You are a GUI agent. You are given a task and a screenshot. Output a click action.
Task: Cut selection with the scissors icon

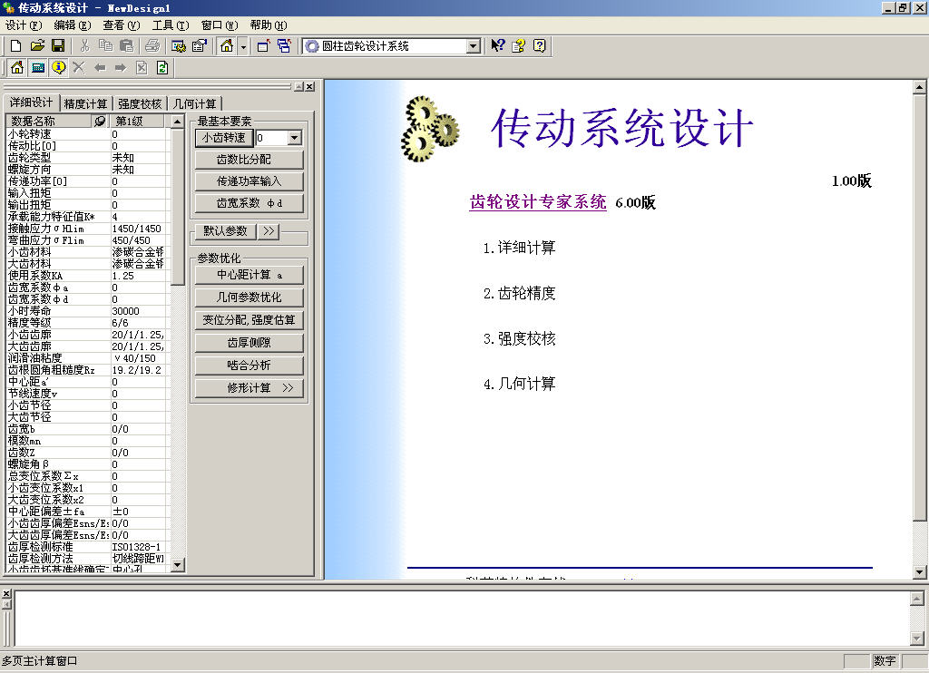click(x=84, y=46)
